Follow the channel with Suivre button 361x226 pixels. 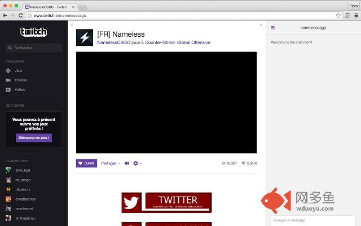point(86,163)
